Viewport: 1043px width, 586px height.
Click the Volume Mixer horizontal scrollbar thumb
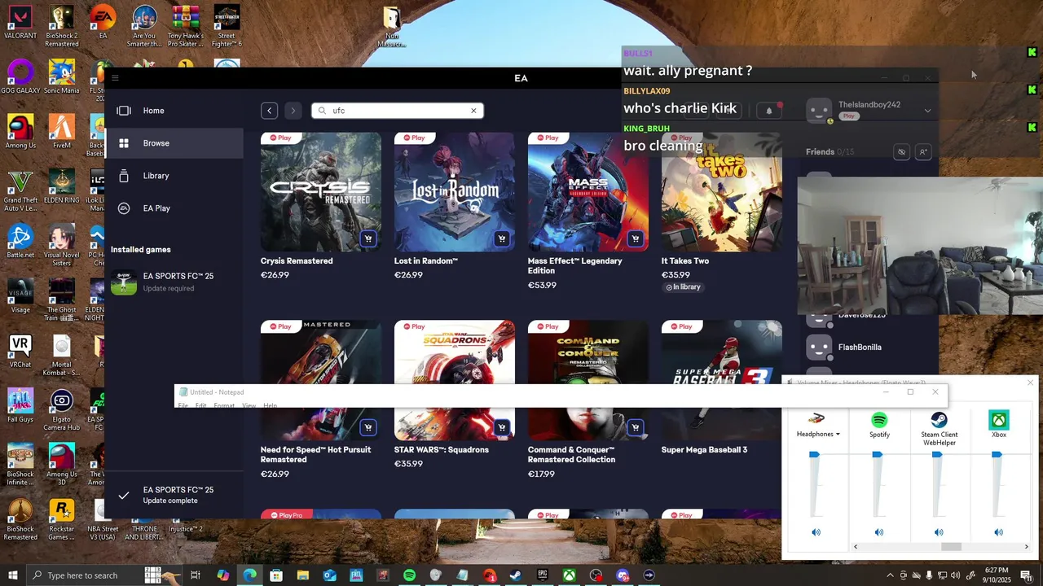click(951, 547)
